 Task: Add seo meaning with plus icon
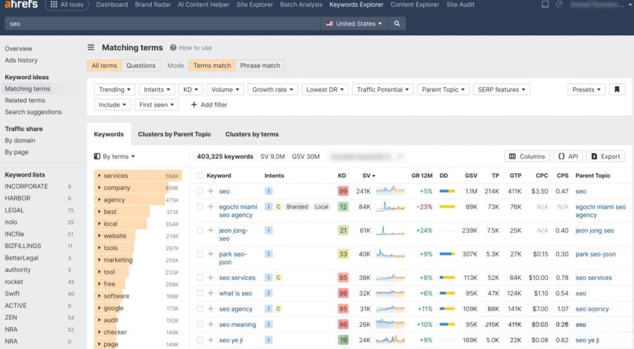(211, 324)
